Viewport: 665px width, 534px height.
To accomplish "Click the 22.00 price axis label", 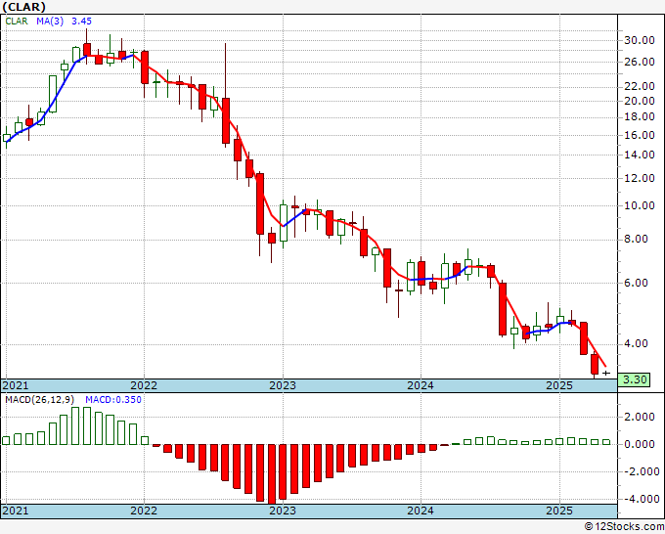I will (640, 86).
